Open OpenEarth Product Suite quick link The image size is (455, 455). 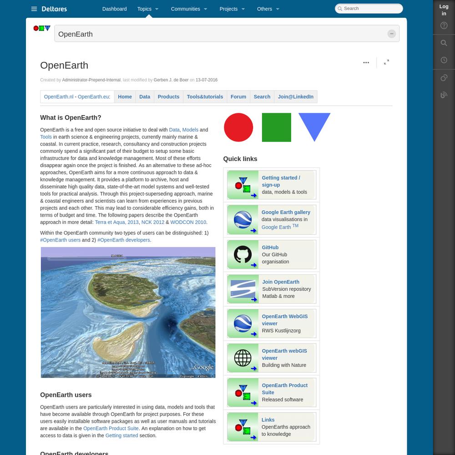[x=285, y=389]
